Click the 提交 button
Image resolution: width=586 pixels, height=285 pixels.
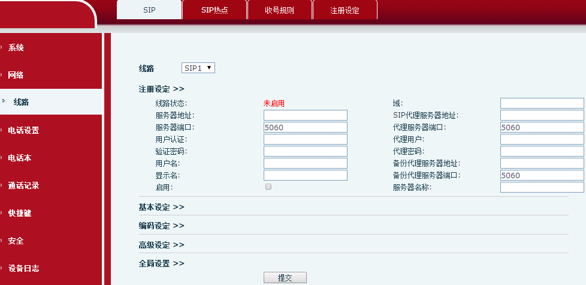tap(285, 278)
